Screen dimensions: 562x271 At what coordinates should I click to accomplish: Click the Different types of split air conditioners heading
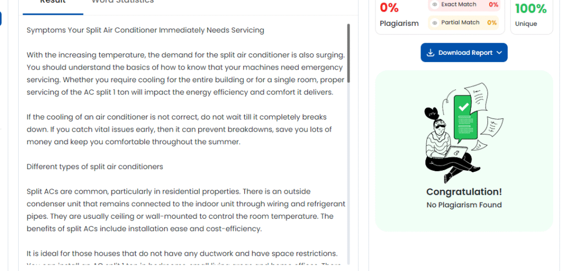[x=95, y=167]
